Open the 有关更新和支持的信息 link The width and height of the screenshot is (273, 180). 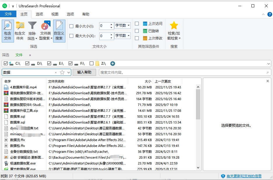(x=244, y=176)
